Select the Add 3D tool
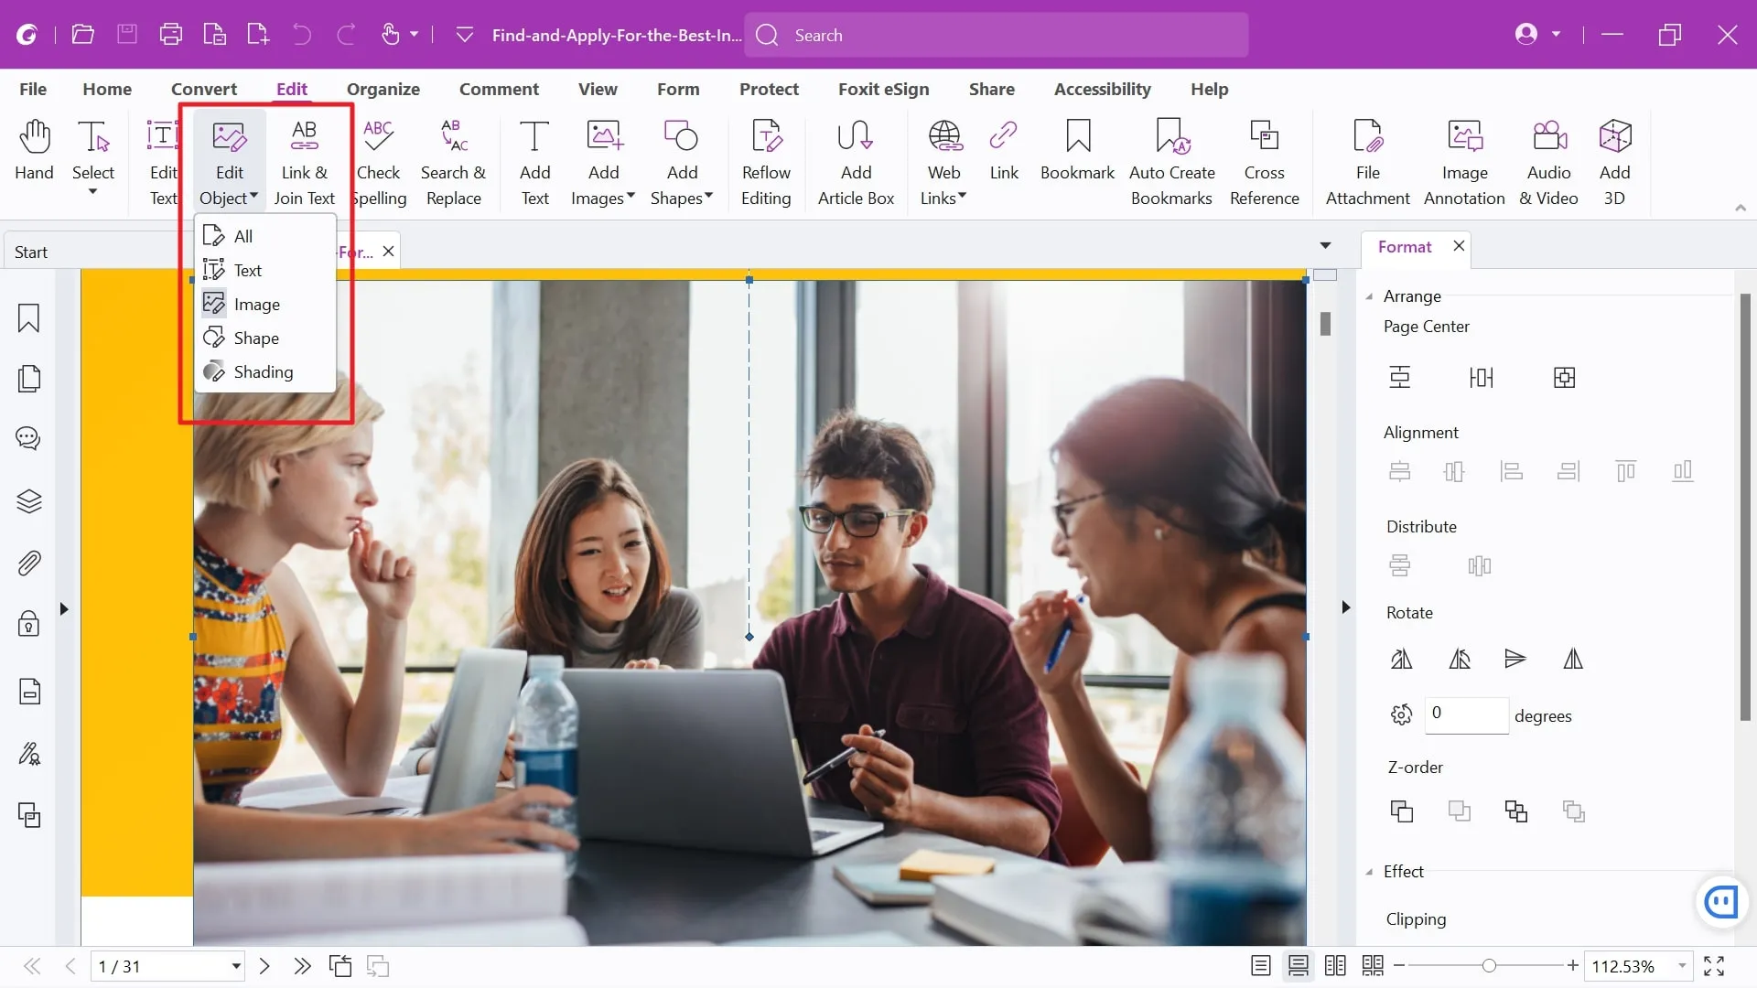 [x=1614, y=158]
